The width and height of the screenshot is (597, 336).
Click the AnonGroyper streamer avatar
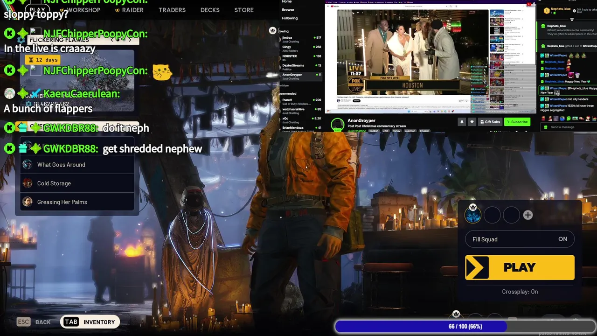338,125
